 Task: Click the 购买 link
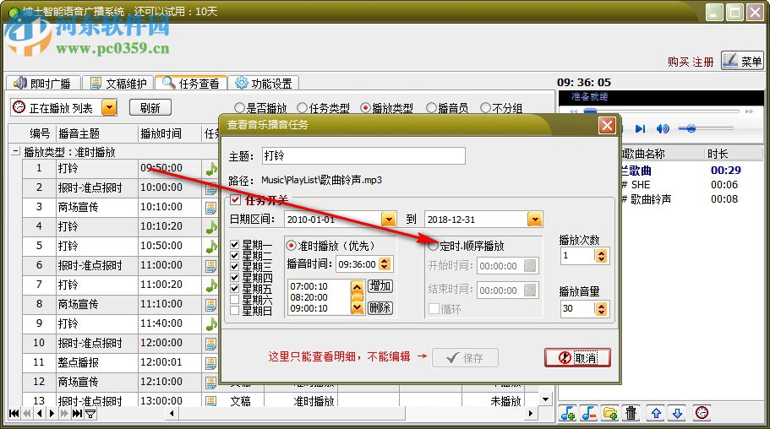(678, 62)
